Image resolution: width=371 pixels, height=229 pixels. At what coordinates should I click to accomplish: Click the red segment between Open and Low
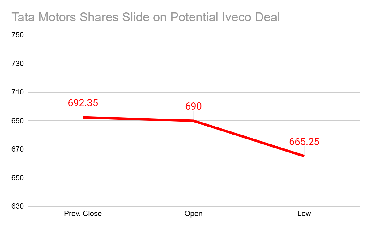coord(249,138)
